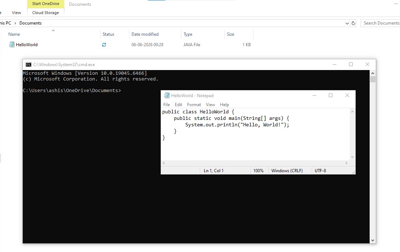Click the Windows (CRLF) status entry
The height and width of the screenshot is (252, 400).
coord(287,171)
